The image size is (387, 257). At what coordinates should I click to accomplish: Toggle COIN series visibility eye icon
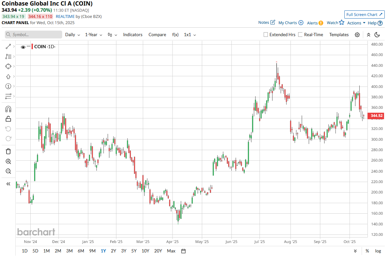[23, 47]
